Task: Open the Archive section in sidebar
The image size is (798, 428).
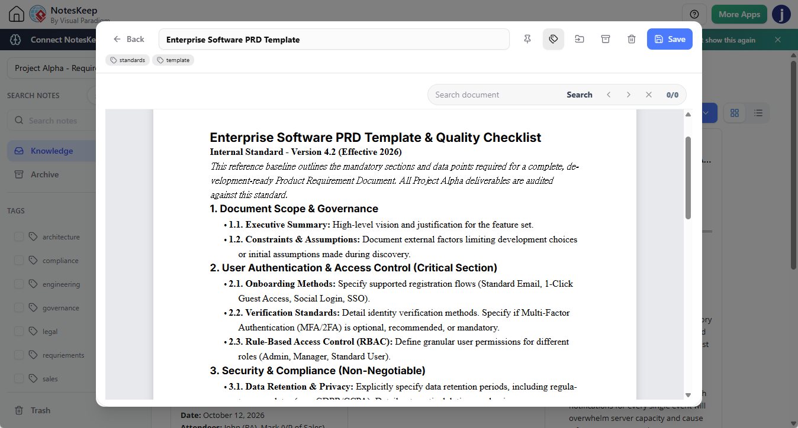Action: point(52,174)
